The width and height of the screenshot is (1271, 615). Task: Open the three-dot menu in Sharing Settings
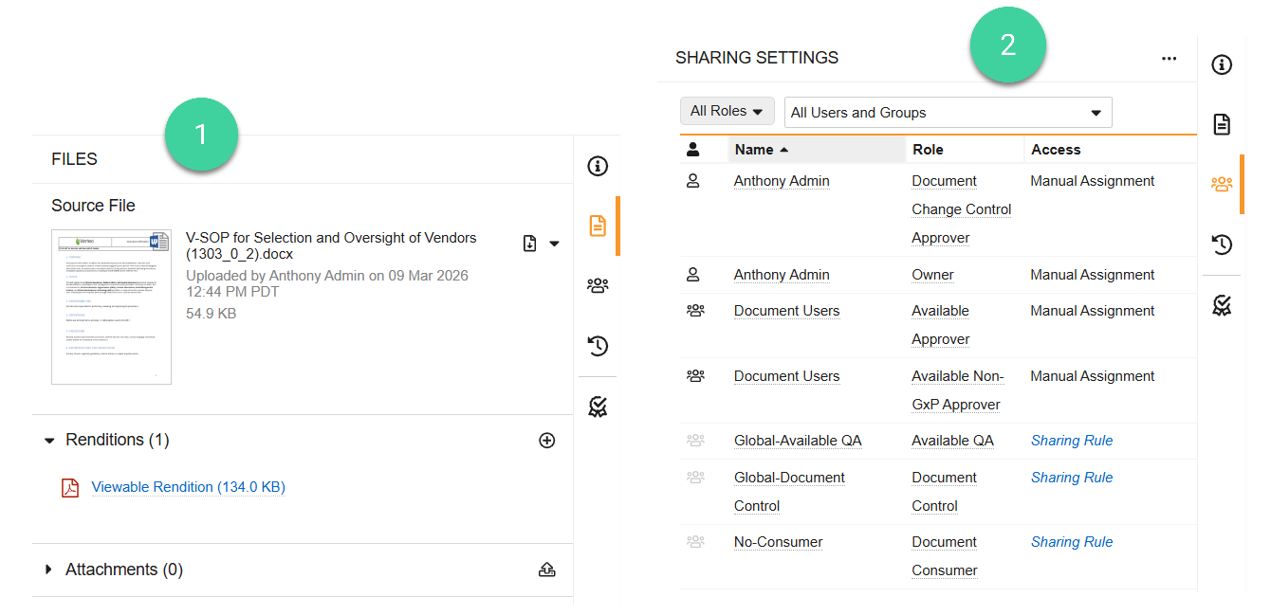tap(1169, 59)
